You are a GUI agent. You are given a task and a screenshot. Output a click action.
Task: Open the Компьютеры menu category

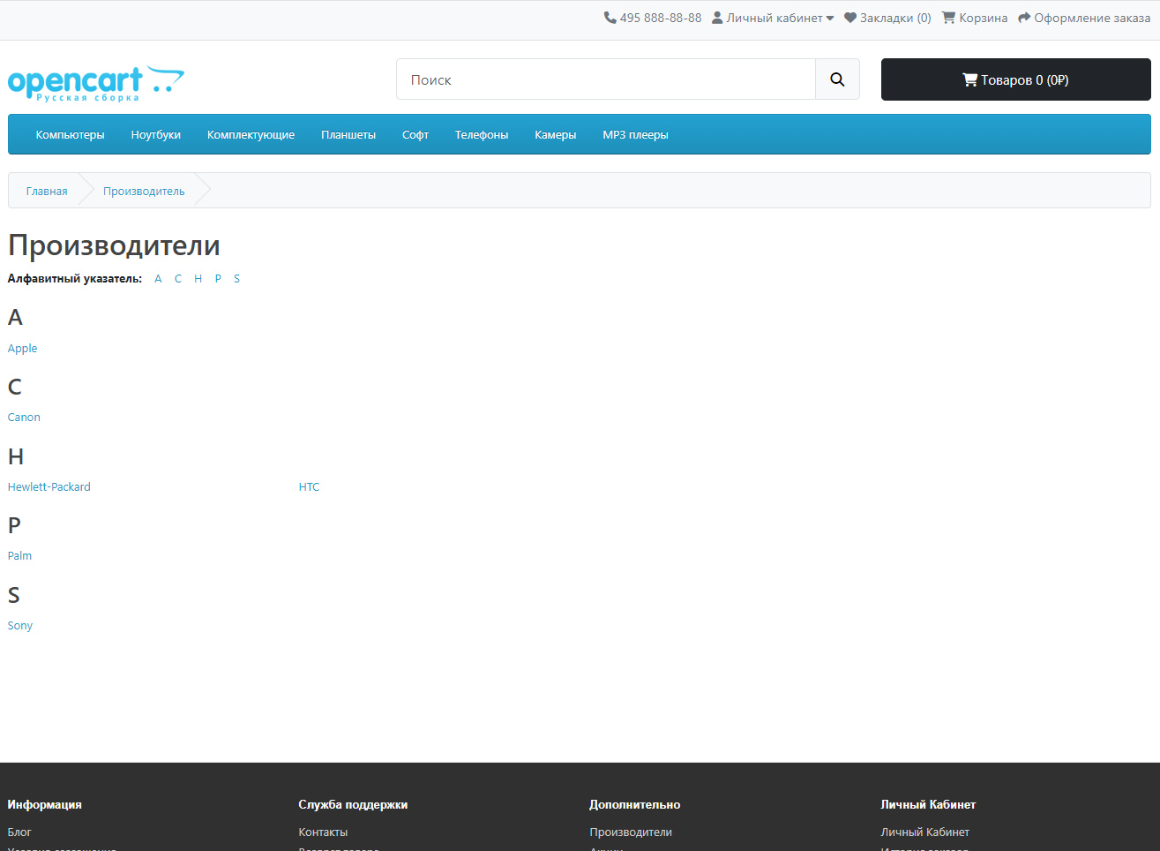pos(70,135)
